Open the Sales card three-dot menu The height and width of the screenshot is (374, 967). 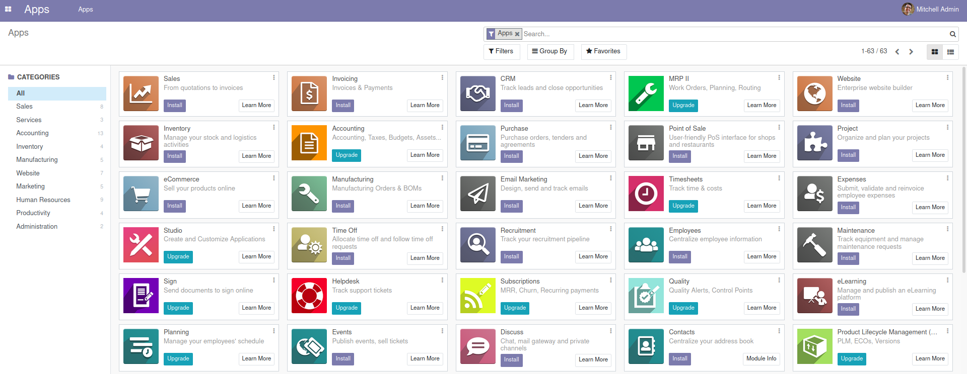click(x=274, y=78)
